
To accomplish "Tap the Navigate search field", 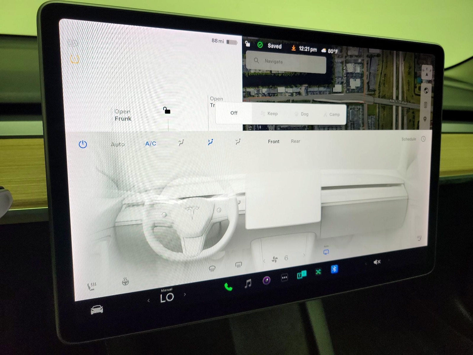I will 286,62.
